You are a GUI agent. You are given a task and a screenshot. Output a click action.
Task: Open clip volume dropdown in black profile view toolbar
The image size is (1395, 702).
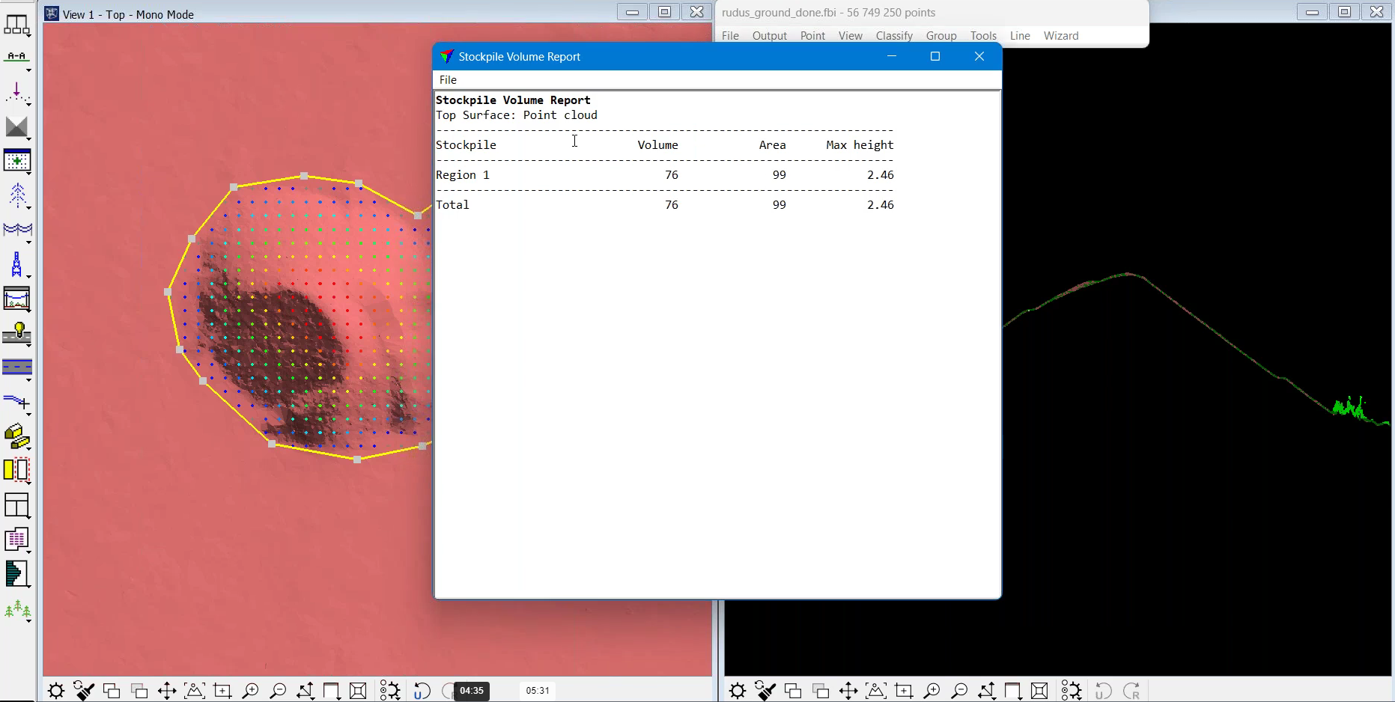coord(1013,691)
